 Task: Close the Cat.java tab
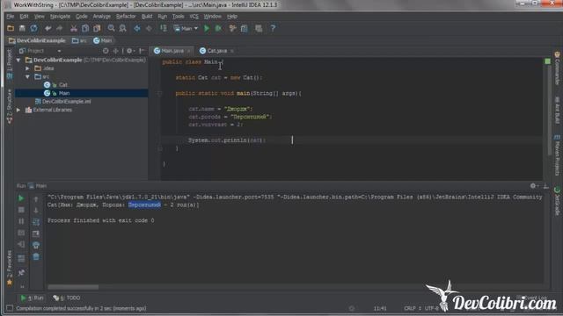(232, 51)
